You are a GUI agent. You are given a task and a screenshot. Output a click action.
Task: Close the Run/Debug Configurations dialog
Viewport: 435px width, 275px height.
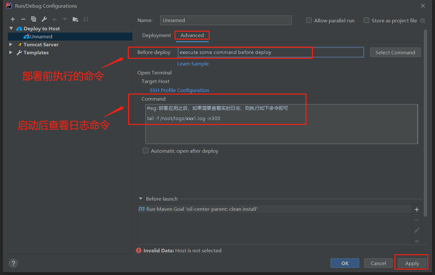[423, 6]
